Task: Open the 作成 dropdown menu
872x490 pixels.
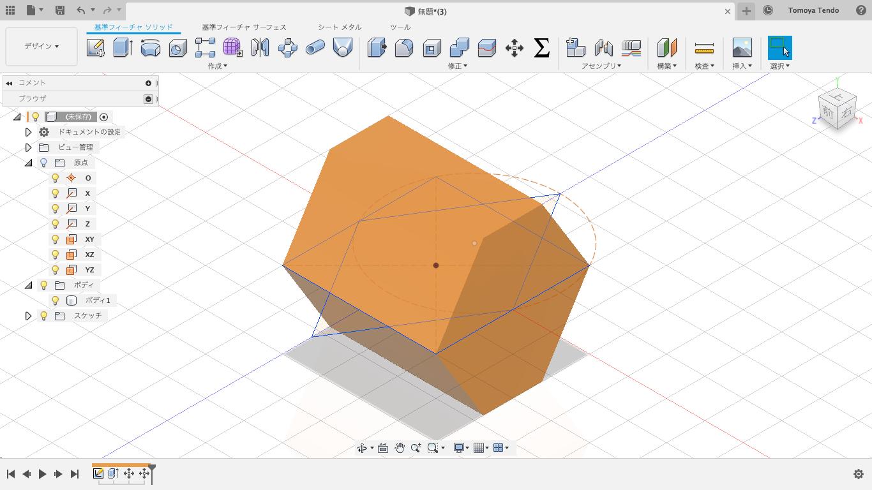Action: pyautogui.click(x=217, y=66)
